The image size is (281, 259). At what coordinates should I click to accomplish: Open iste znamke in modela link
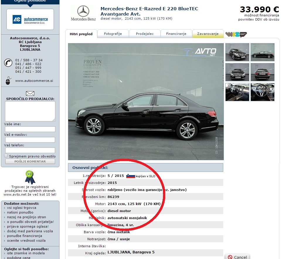coord(26,253)
